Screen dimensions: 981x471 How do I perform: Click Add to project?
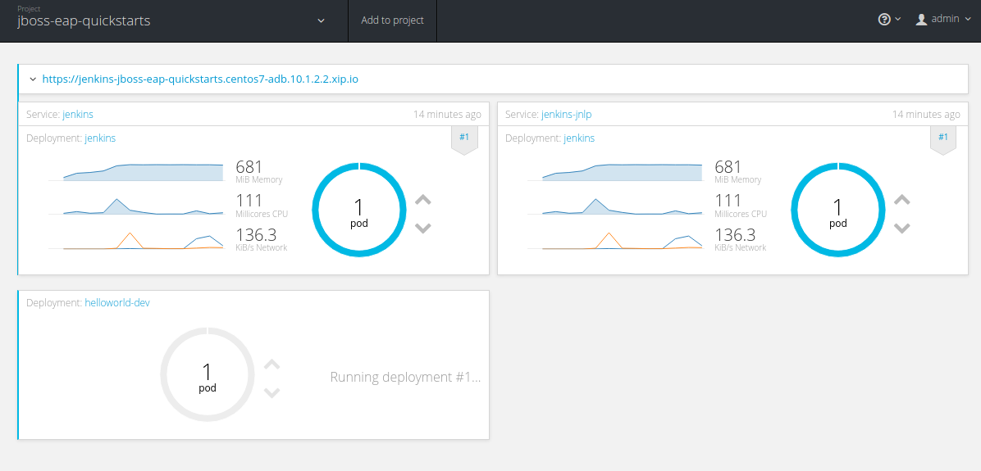pyautogui.click(x=392, y=20)
